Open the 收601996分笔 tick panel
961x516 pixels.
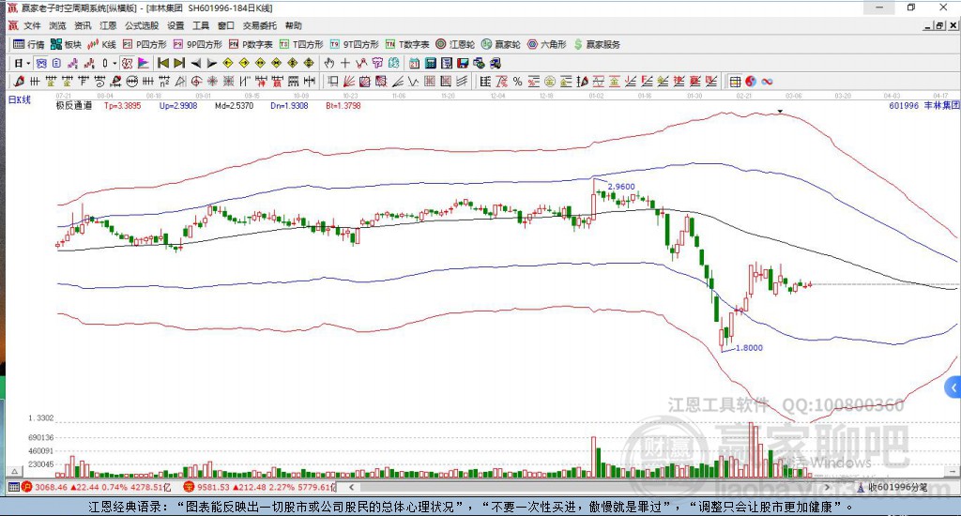tap(892, 487)
